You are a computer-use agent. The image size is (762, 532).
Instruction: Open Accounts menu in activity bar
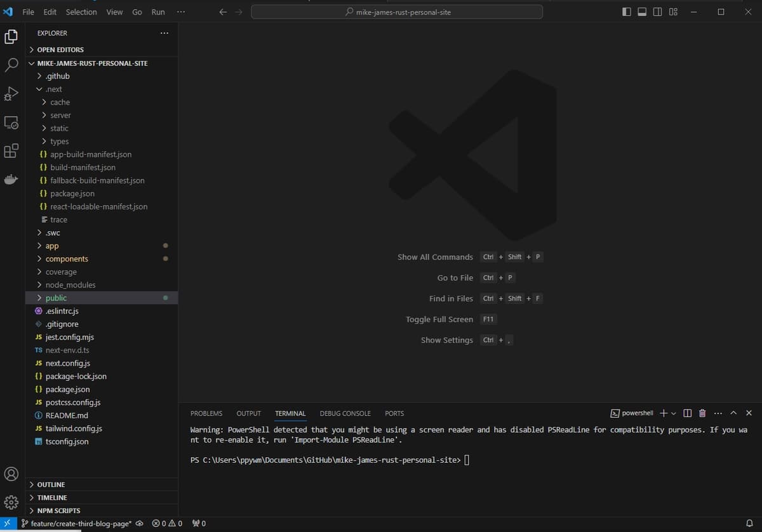pyautogui.click(x=11, y=474)
